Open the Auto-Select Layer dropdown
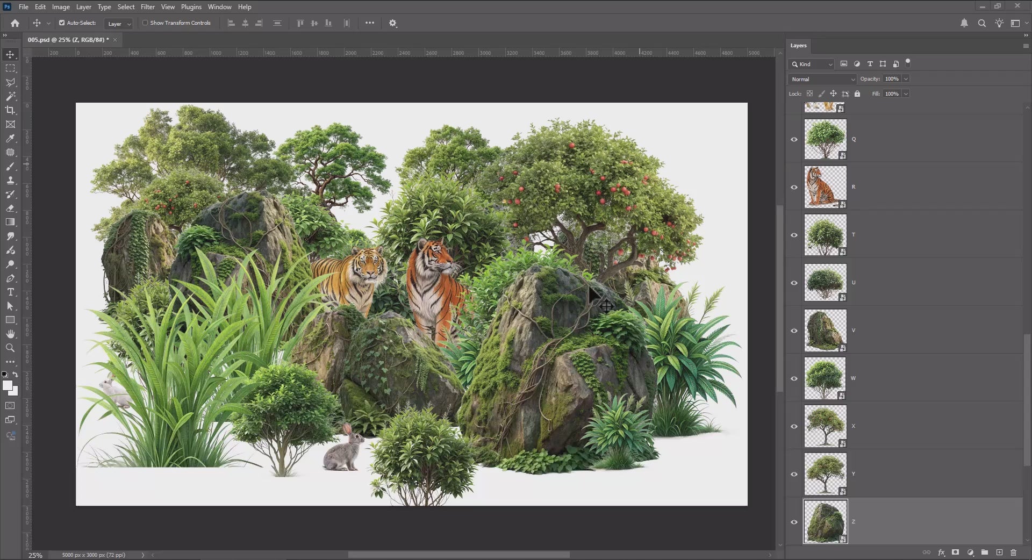This screenshot has width=1032, height=560. point(119,24)
